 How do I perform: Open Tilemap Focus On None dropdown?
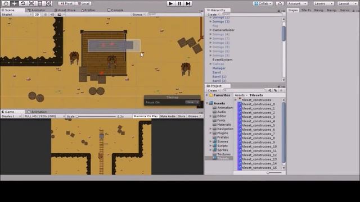click(x=192, y=102)
